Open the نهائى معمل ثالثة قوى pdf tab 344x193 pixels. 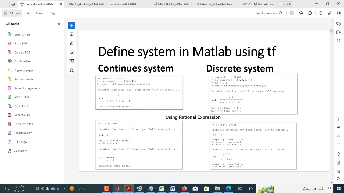point(258,4)
